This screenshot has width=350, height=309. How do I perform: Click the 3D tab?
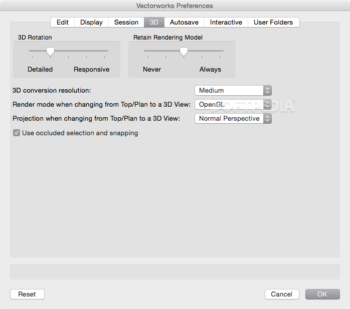pos(154,23)
